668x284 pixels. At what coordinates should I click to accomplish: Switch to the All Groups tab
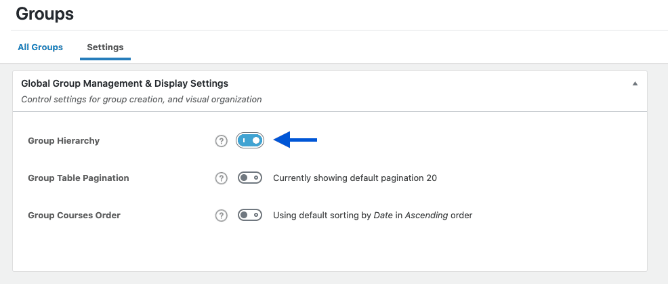[x=41, y=47]
